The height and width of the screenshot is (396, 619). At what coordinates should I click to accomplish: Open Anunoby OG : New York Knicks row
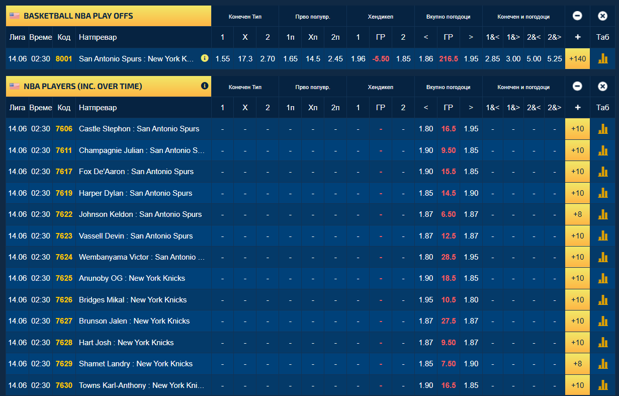(132, 278)
